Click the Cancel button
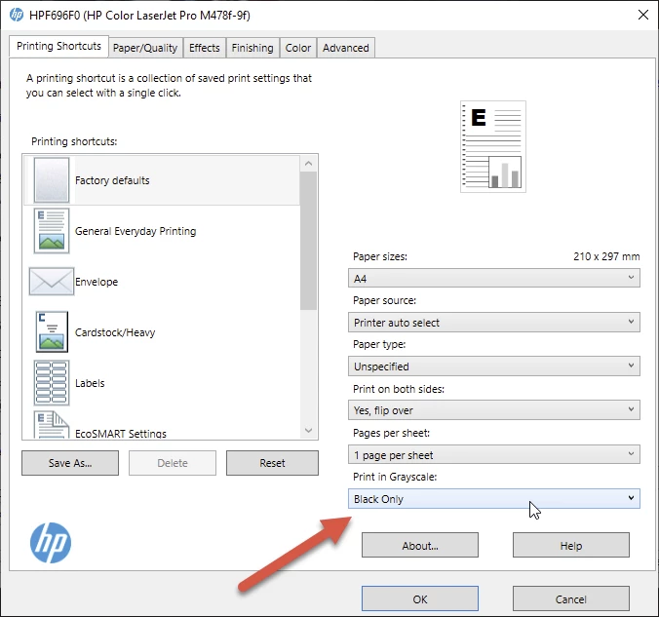The height and width of the screenshot is (617, 659). point(571,598)
